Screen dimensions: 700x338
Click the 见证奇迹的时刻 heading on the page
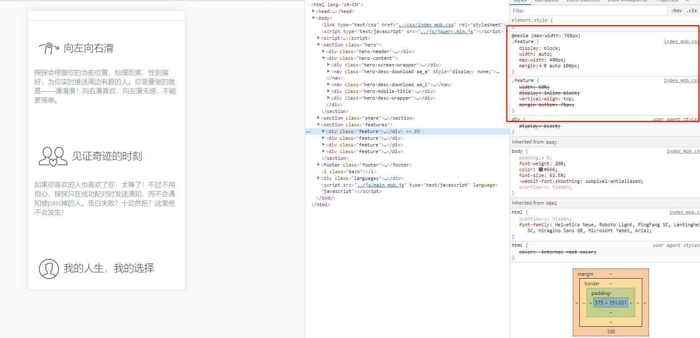(107, 156)
